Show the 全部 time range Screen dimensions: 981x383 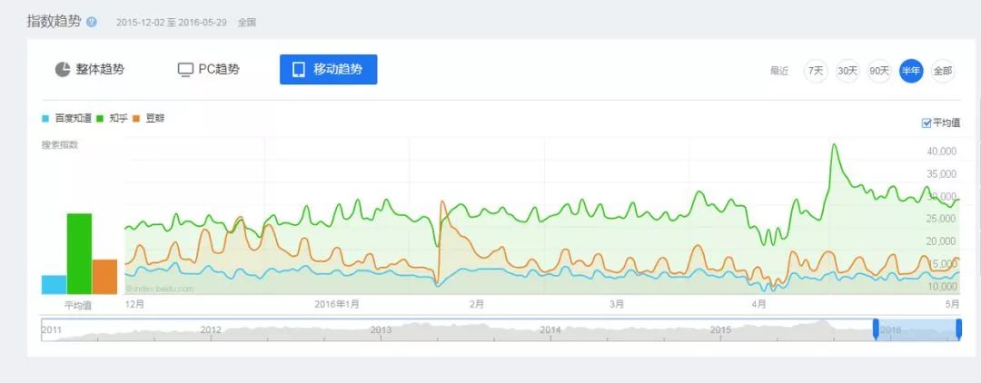coord(943,71)
